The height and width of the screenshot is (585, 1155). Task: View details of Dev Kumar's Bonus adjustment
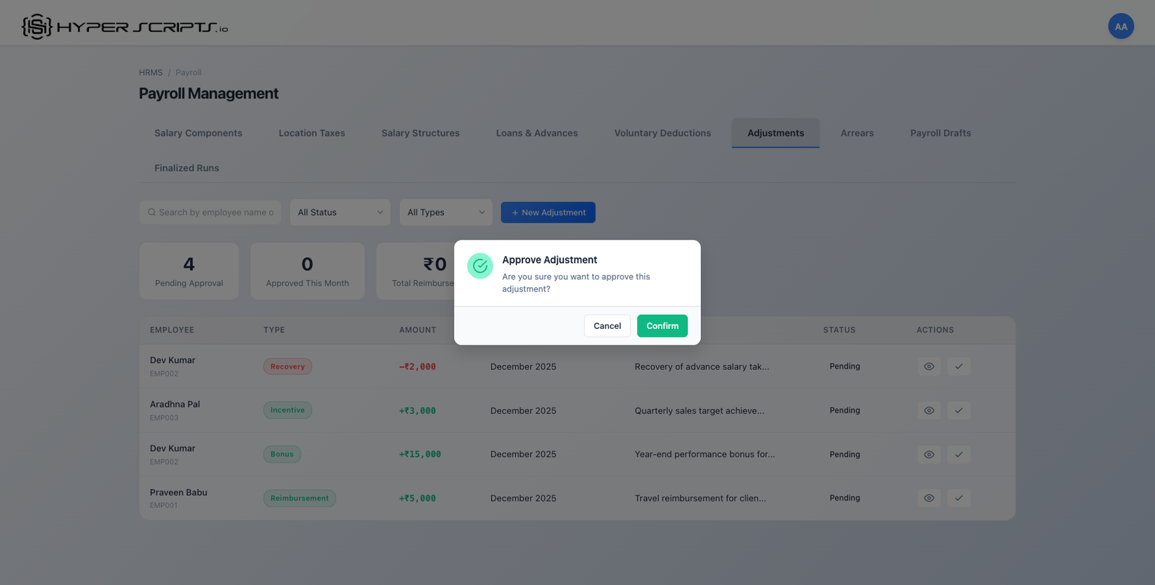click(928, 454)
